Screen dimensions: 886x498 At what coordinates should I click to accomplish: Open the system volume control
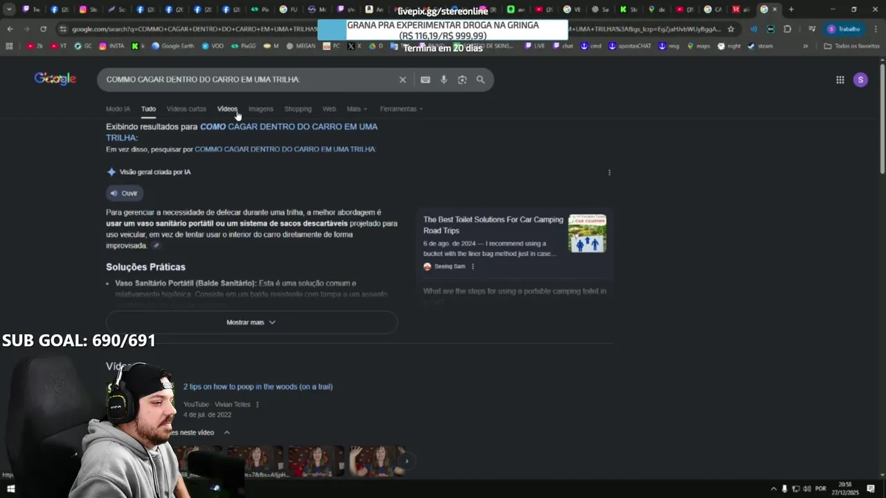[807, 488]
